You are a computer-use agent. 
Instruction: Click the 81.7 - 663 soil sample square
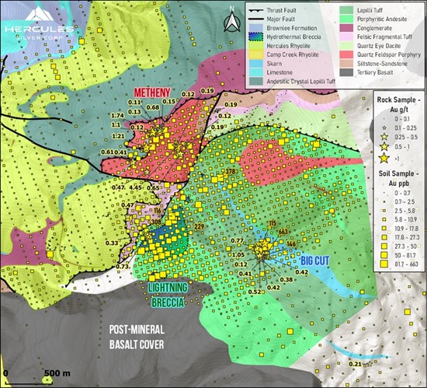pyautogui.click(x=384, y=264)
